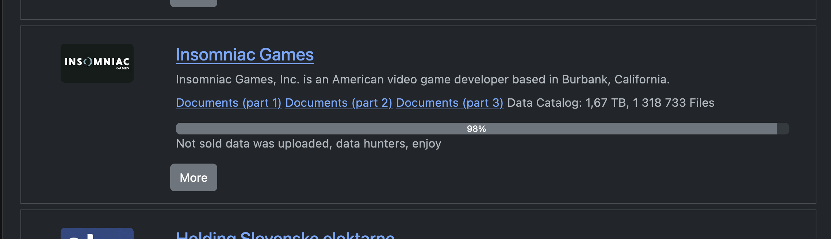Click the Holding Slovenske elektrarne title link
831x239 pixels.
(x=285, y=235)
